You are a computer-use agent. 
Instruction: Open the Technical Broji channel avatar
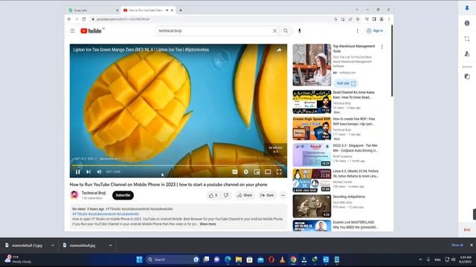tap(74, 195)
